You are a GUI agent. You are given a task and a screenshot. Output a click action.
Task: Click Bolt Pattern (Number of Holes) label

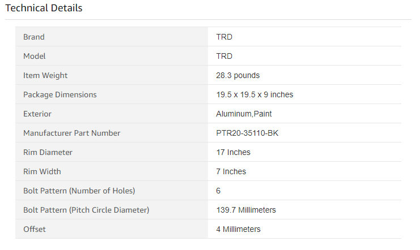click(x=79, y=191)
